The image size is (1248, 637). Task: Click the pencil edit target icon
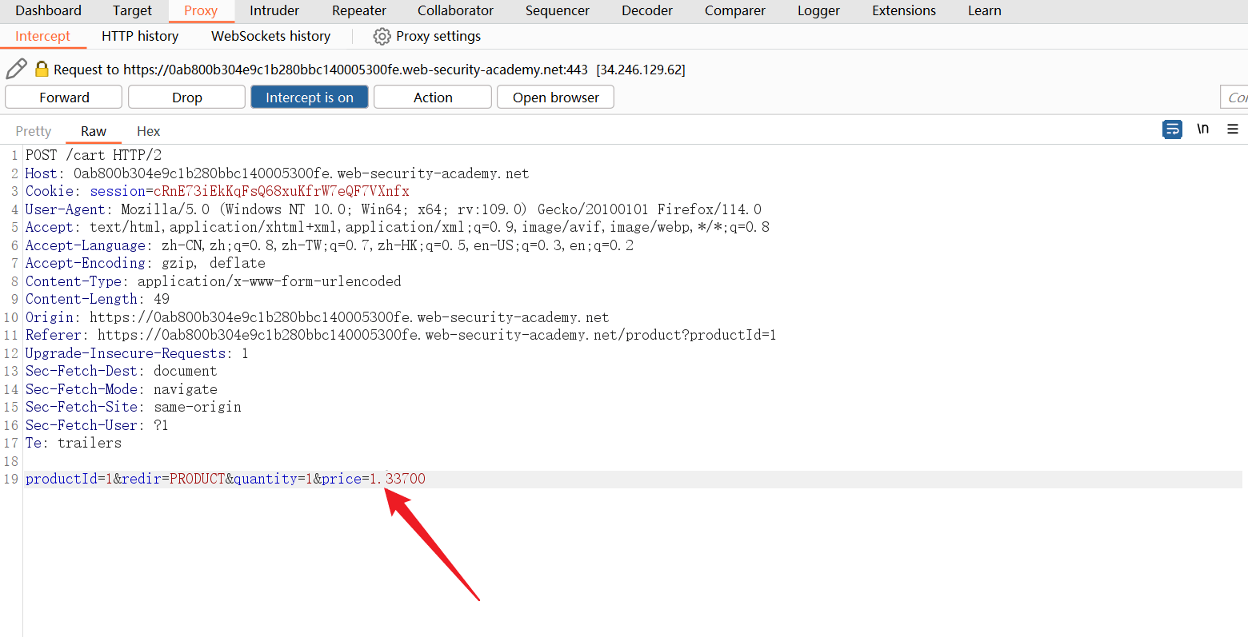click(x=16, y=70)
